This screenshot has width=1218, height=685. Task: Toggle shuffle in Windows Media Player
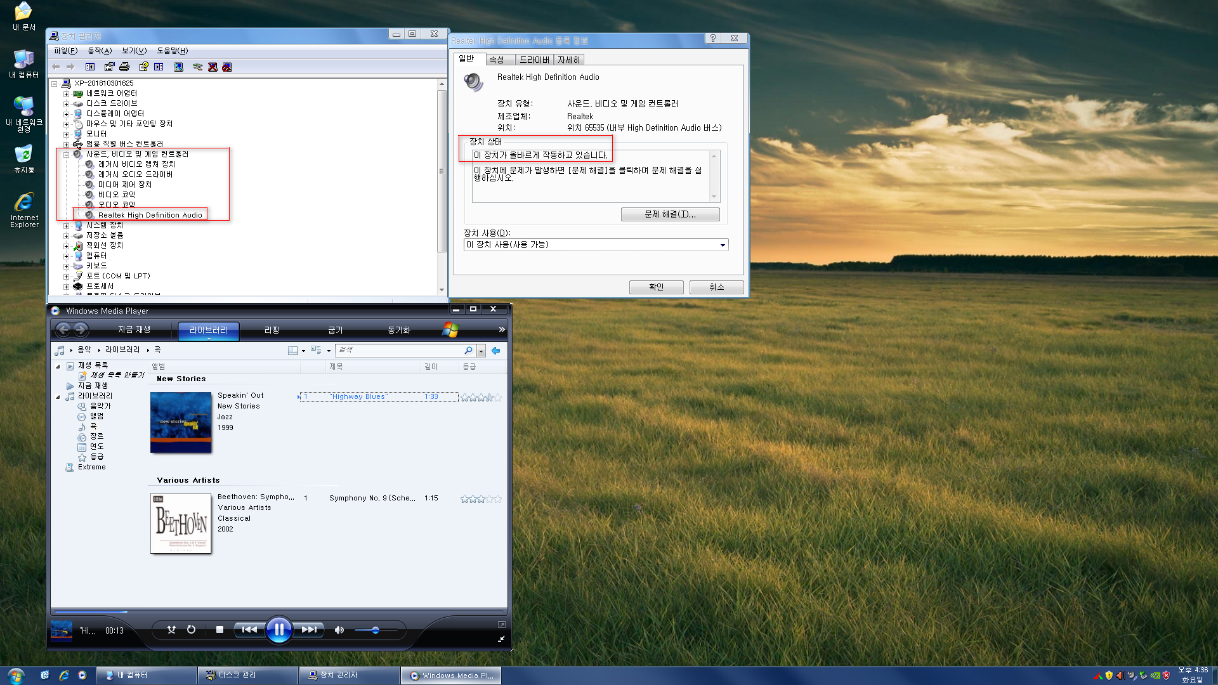point(171,630)
